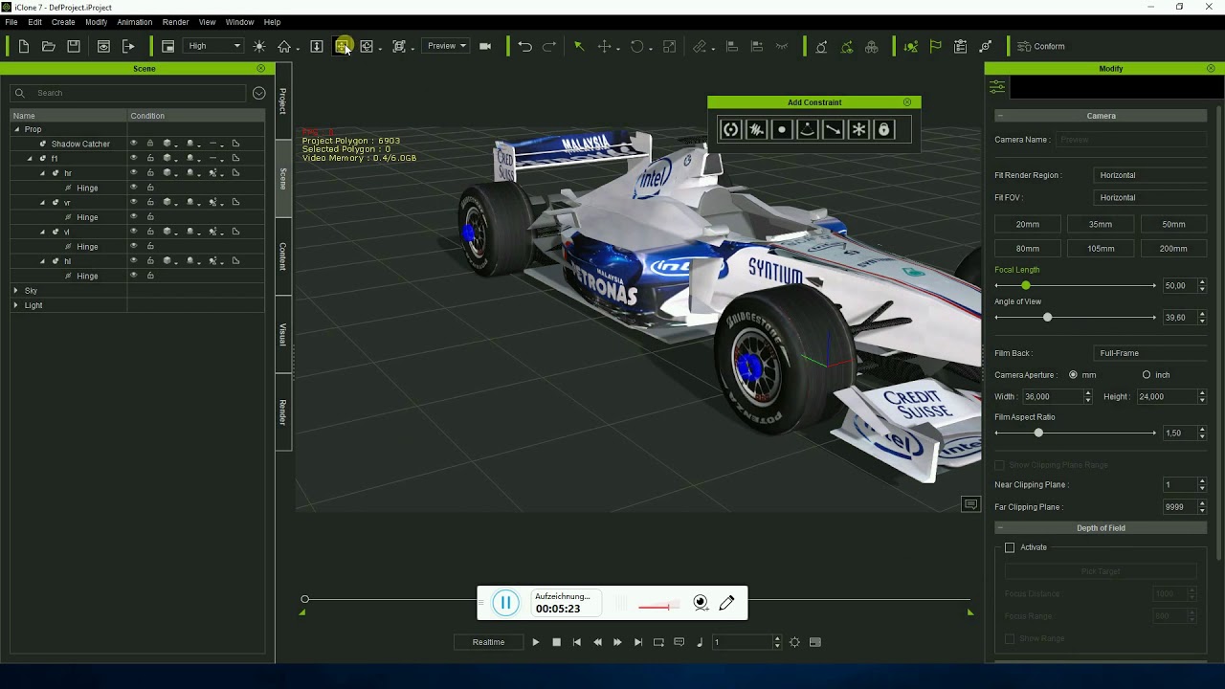The width and height of the screenshot is (1225, 689).
Task: Open Fit FOV Horizontal dropdown
Action: [x=1149, y=197]
